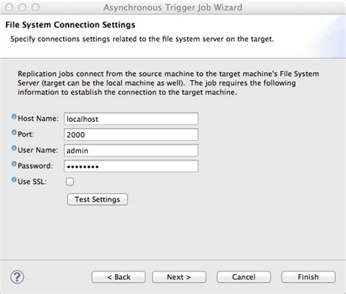This screenshot has width=346, height=294.
Task: Click the info icon beside Use SSL
Action: point(14,180)
